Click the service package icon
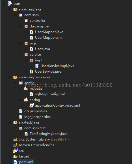Viewport: 132px width, 164px height. (x=26, y=55)
